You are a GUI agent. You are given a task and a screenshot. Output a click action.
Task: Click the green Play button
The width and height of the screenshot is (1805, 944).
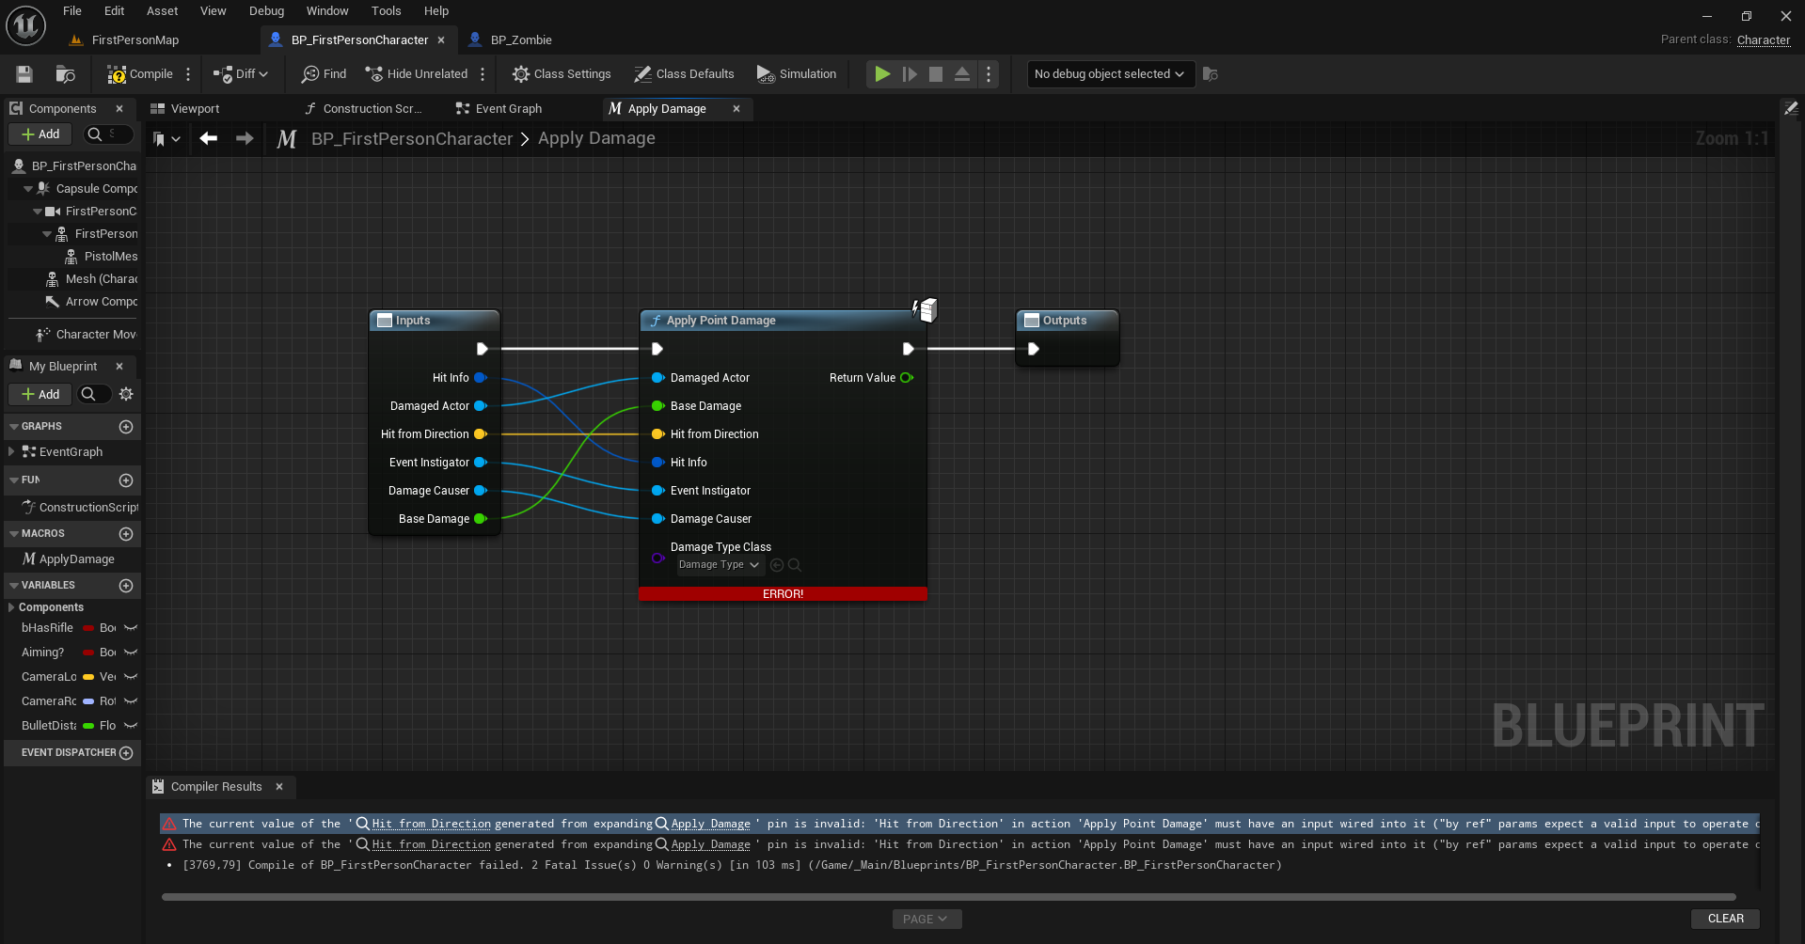pyautogui.click(x=882, y=74)
